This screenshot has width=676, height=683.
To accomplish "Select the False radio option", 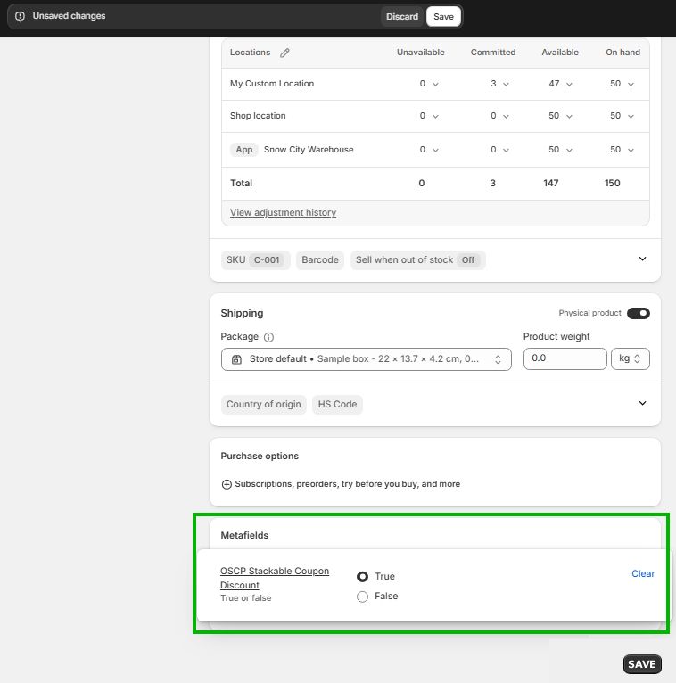I will 362,597.
